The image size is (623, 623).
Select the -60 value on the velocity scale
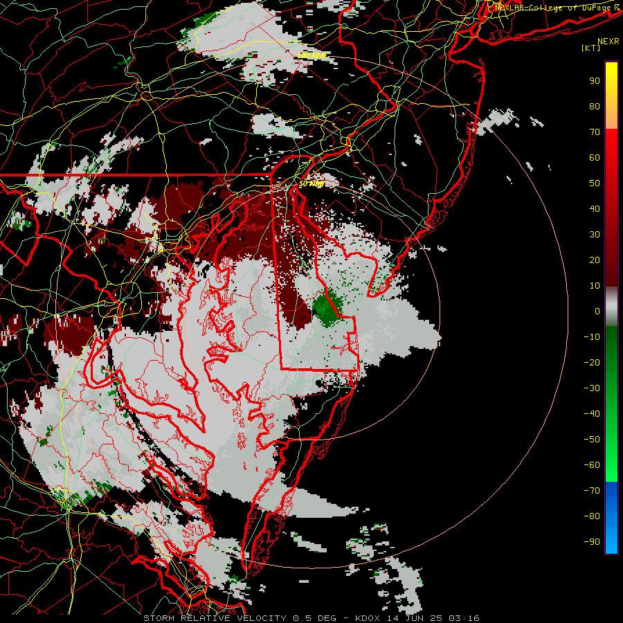coord(592,465)
